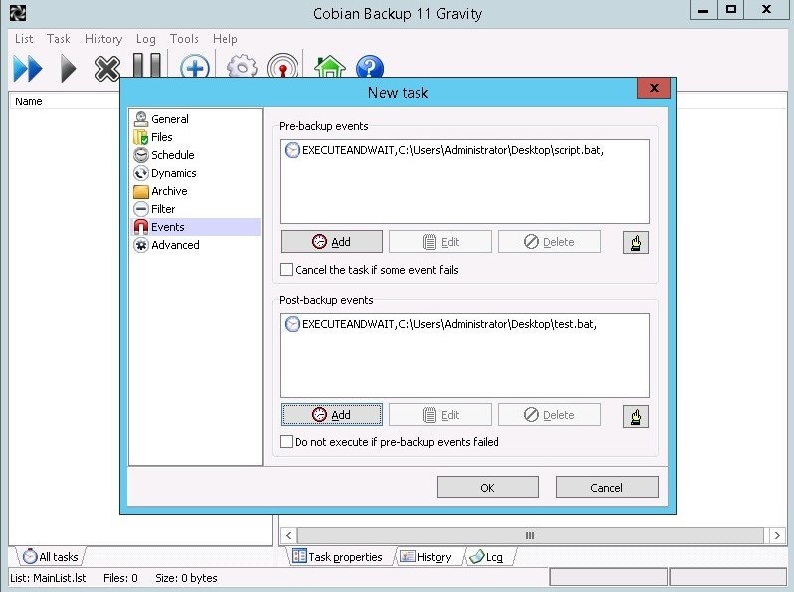794x592 pixels.
Task: Open the Log bottom tab
Action: 487,557
